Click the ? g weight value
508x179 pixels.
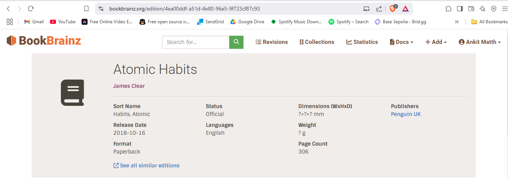[x=302, y=133]
